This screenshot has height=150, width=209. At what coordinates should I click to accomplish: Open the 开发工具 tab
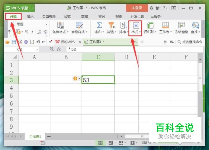point(137,17)
